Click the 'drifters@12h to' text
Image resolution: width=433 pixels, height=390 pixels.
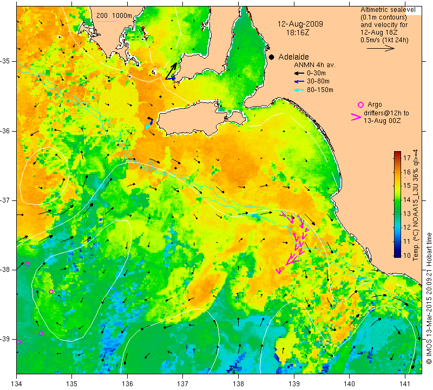click(x=386, y=113)
